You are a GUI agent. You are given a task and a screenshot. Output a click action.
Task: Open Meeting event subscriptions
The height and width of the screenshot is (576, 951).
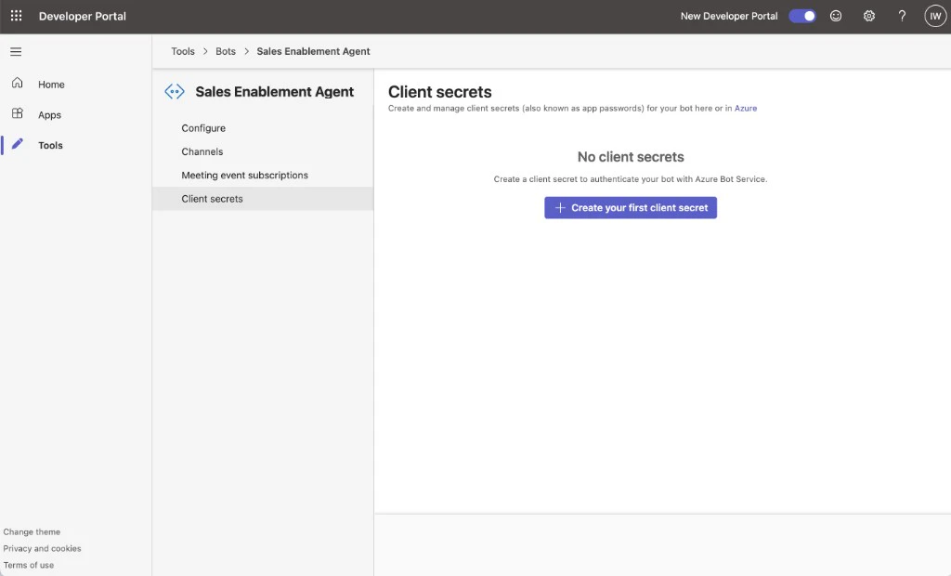coord(263,175)
